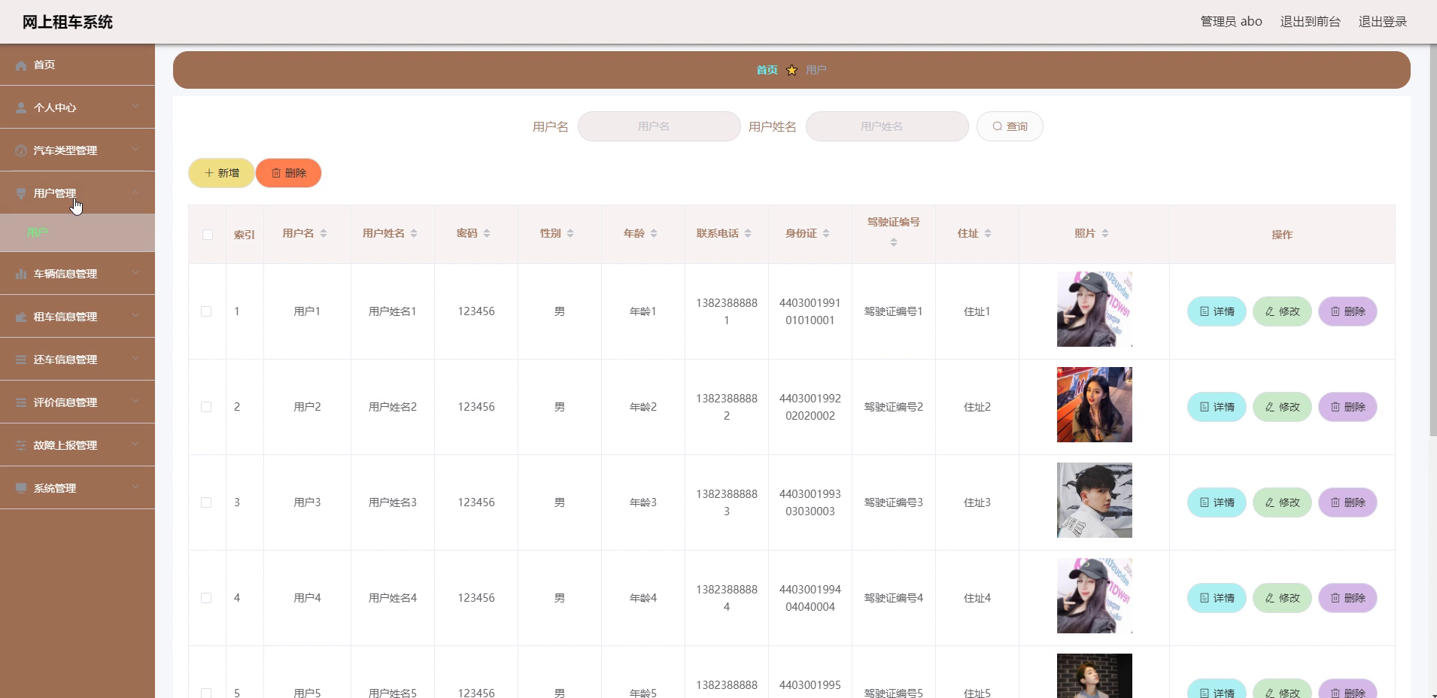Expand the 车辆信息管理 menu chevron
This screenshot has height=698, width=1437.
click(135, 273)
